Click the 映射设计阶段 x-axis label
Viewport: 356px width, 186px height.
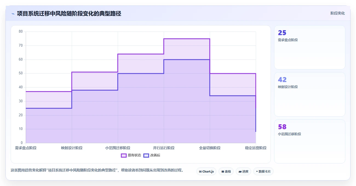pyautogui.click(x=72, y=148)
